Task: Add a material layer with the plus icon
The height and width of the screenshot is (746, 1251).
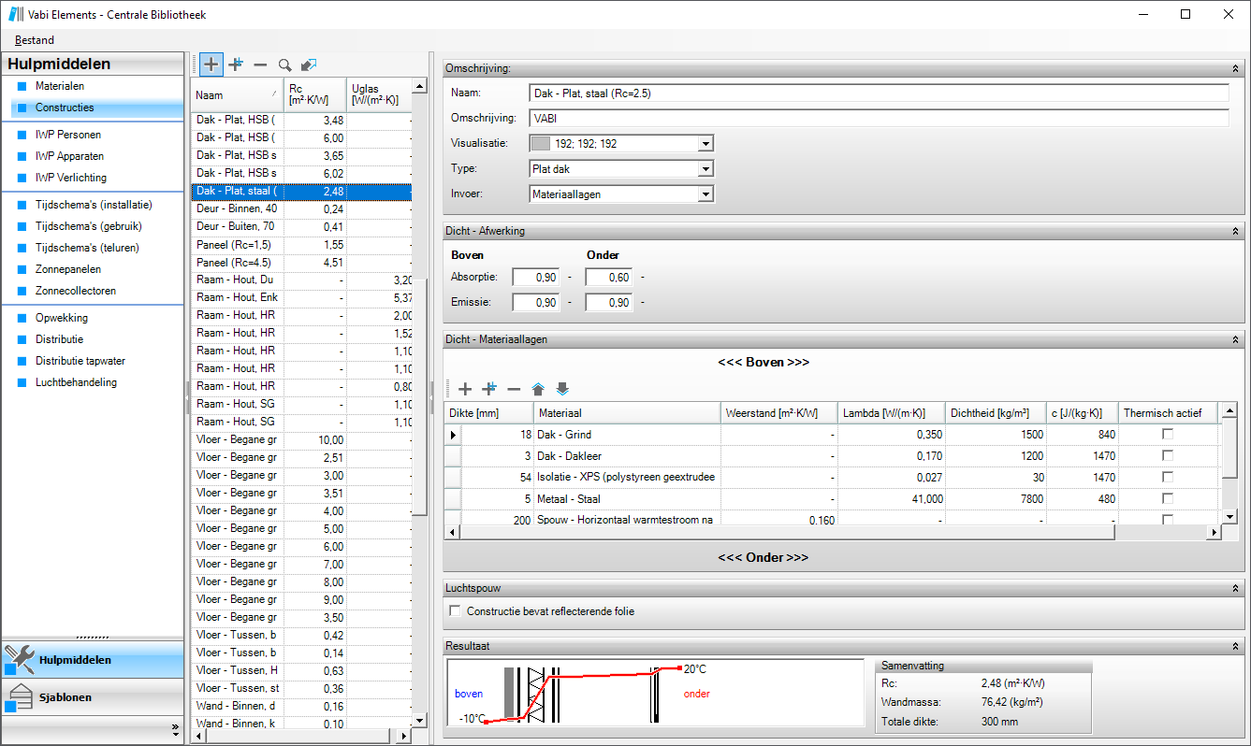Action: (x=465, y=389)
